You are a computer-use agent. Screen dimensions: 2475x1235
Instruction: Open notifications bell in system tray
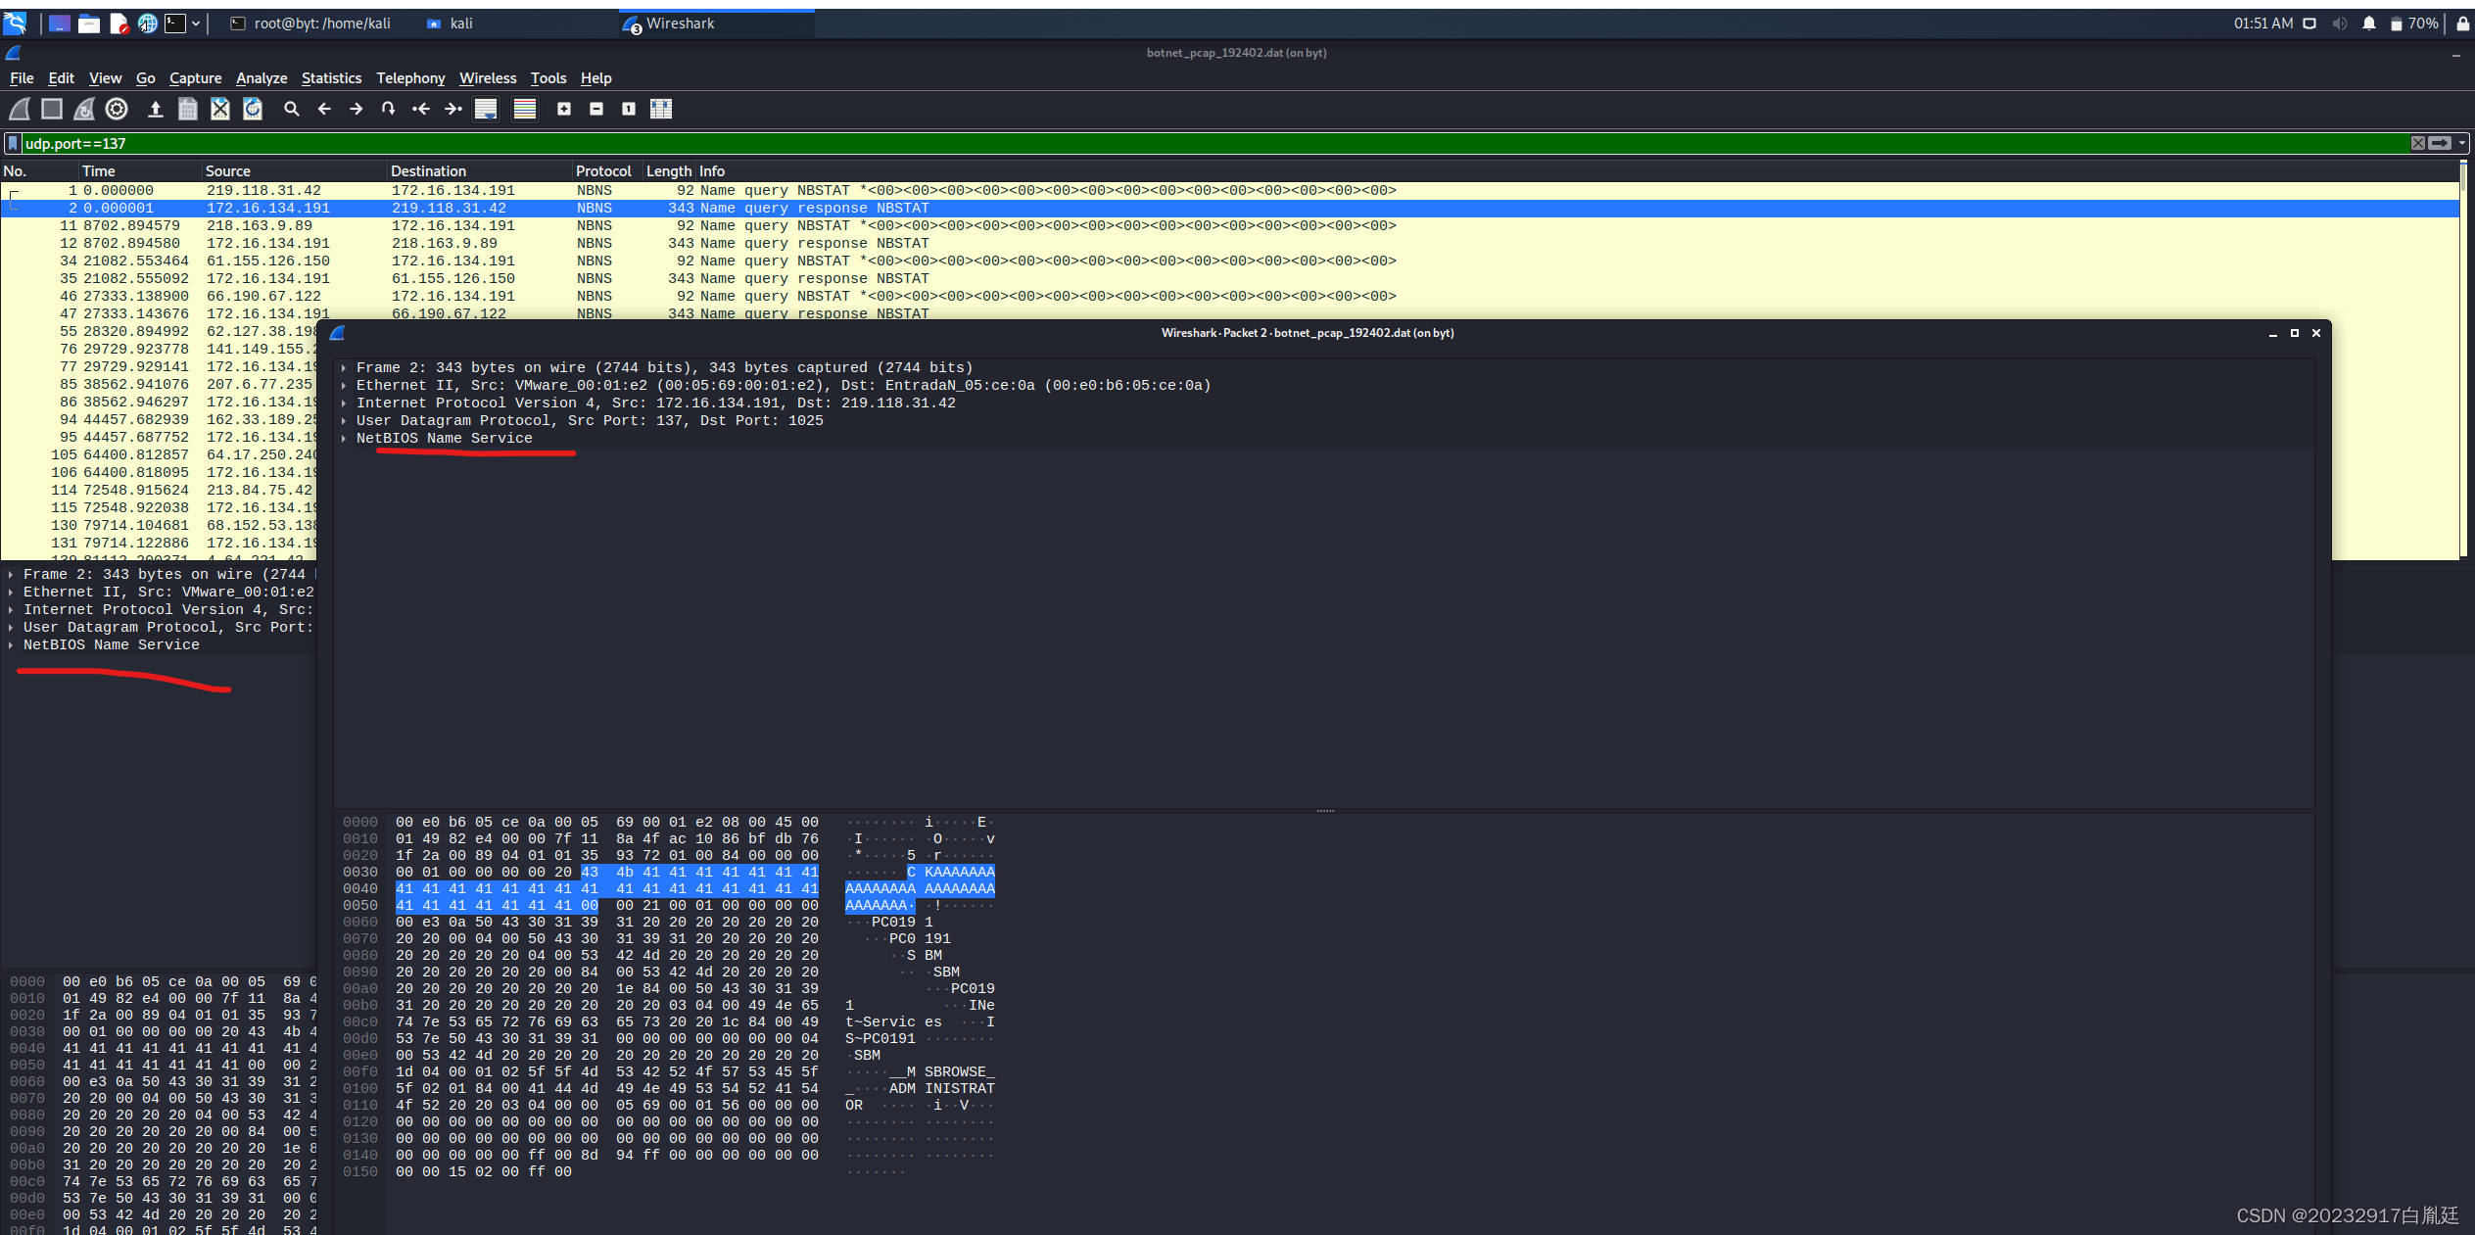point(2368,24)
